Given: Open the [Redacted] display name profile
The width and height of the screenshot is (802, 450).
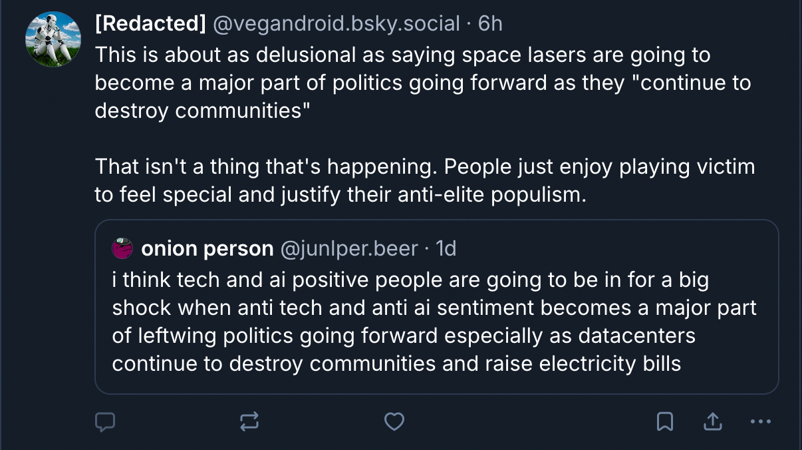Looking at the screenshot, I should [x=150, y=24].
